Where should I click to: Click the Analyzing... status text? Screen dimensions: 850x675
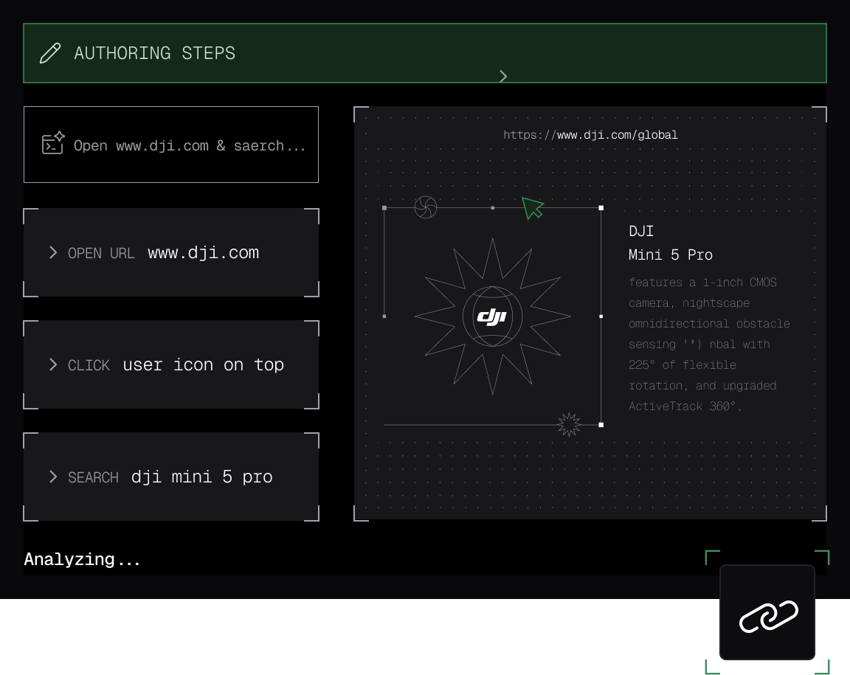[x=82, y=559]
